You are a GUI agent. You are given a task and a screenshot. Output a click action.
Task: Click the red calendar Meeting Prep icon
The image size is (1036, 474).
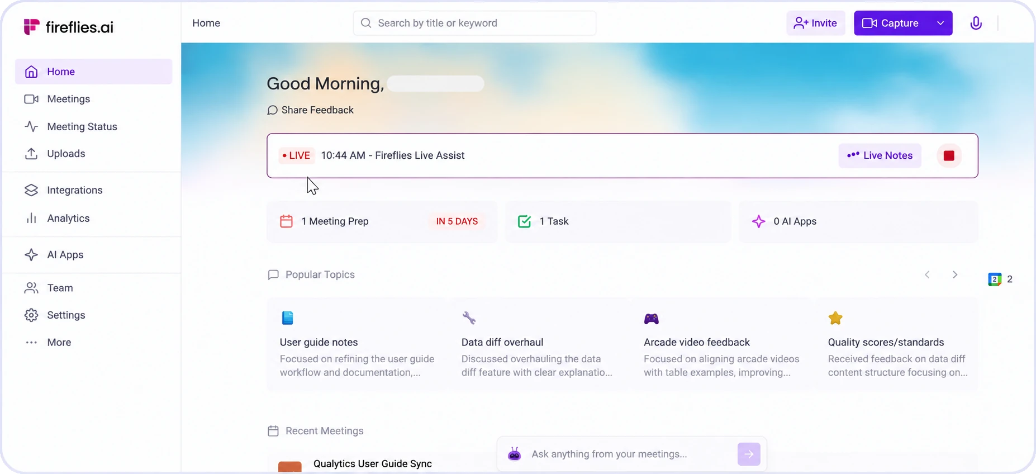click(286, 221)
